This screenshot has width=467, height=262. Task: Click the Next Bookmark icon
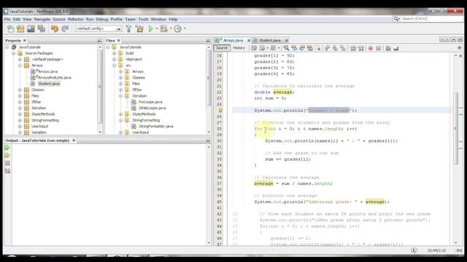pos(335,48)
